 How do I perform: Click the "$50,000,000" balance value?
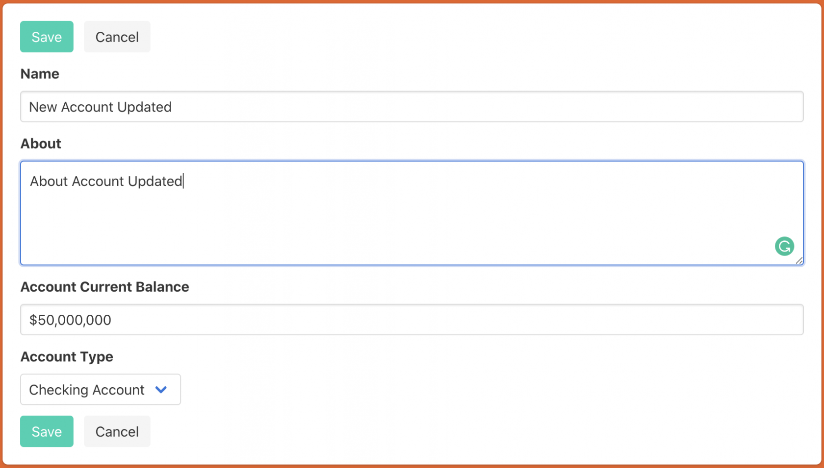[x=70, y=320]
